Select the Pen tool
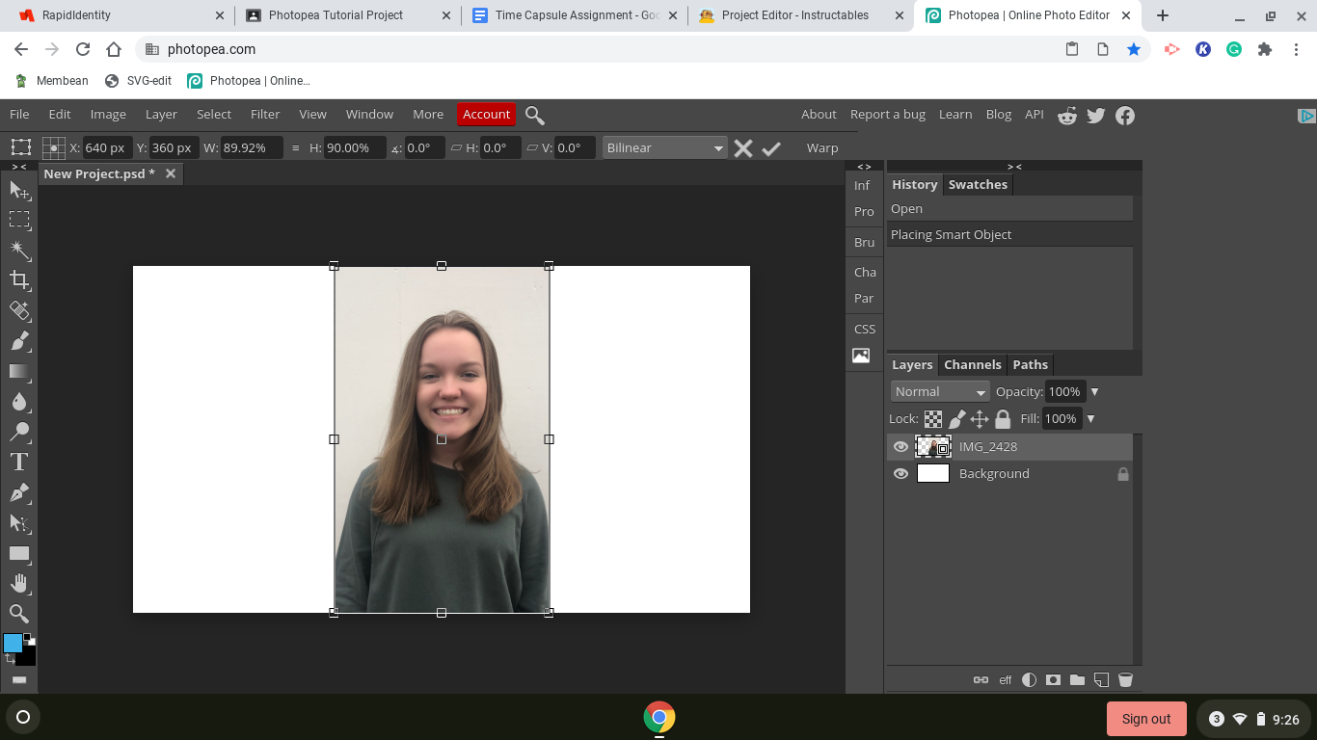This screenshot has width=1317, height=740. pos(19,491)
